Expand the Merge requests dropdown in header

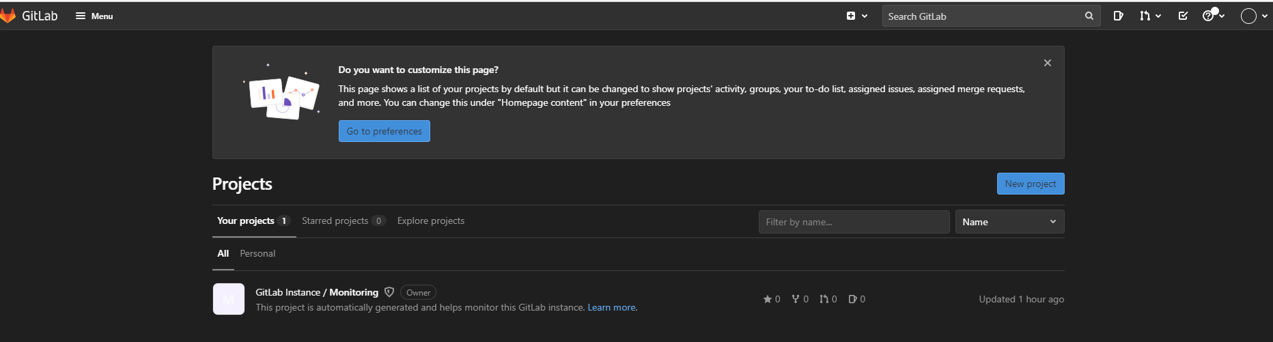[1150, 16]
